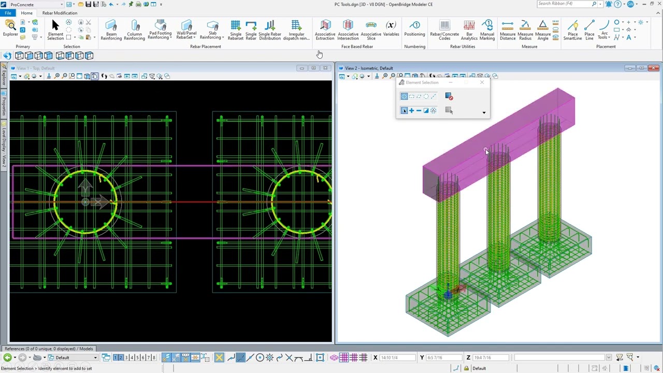The height and width of the screenshot is (373, 663).
Task: Switch to Rebar Modification tab
Action: (60, 13)
